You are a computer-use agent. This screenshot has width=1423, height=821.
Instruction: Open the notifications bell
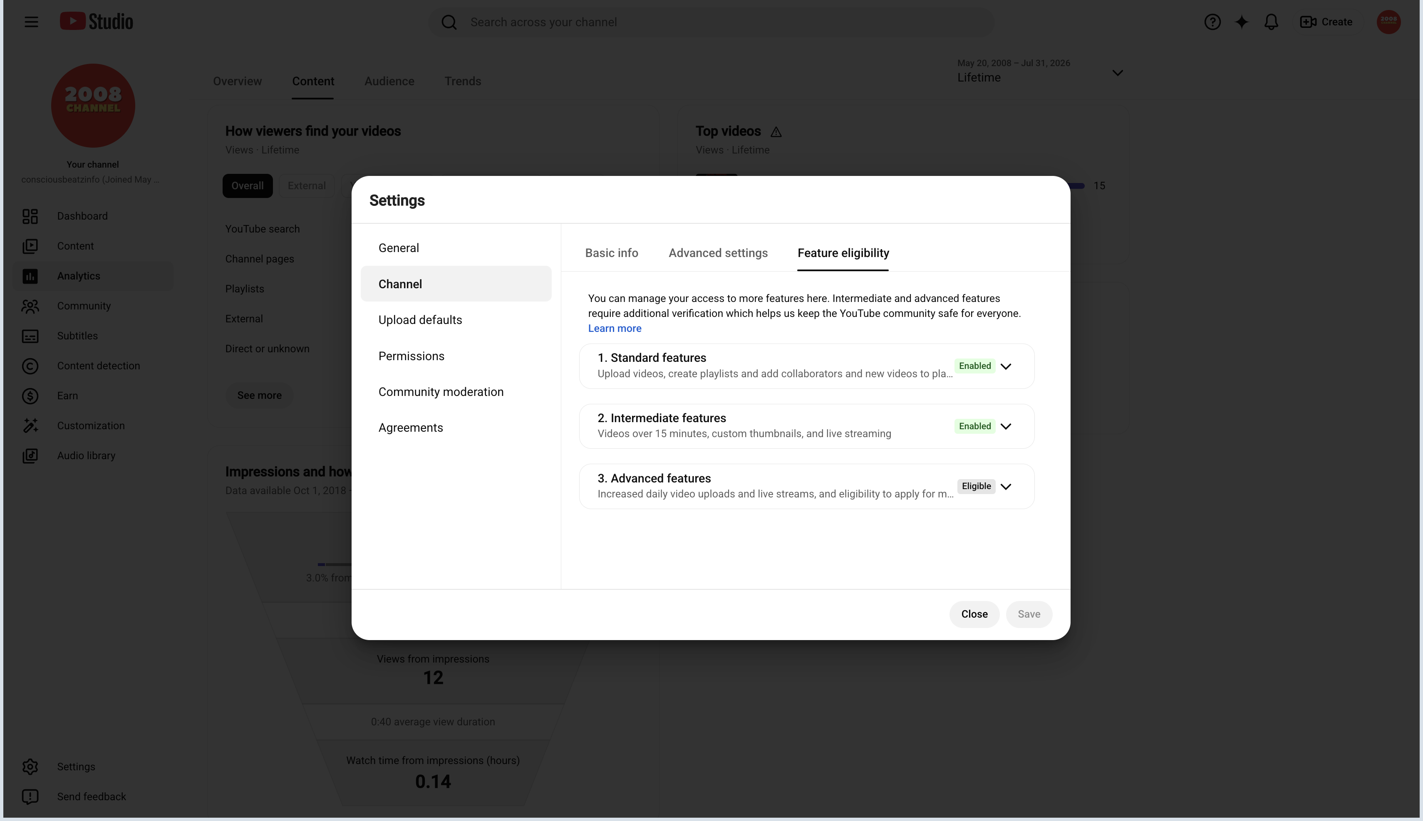click(1271, 22)
